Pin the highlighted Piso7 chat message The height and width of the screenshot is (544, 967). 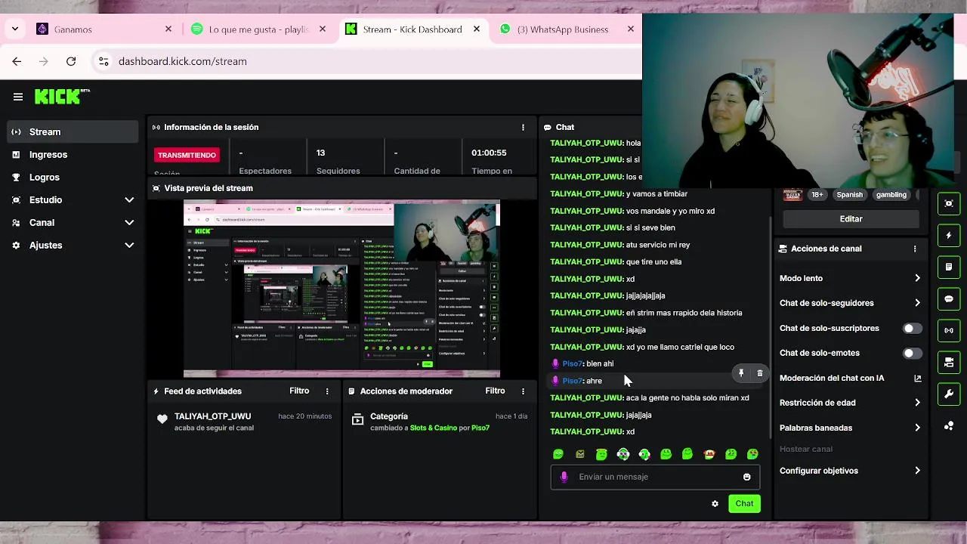tap(741, 373)
